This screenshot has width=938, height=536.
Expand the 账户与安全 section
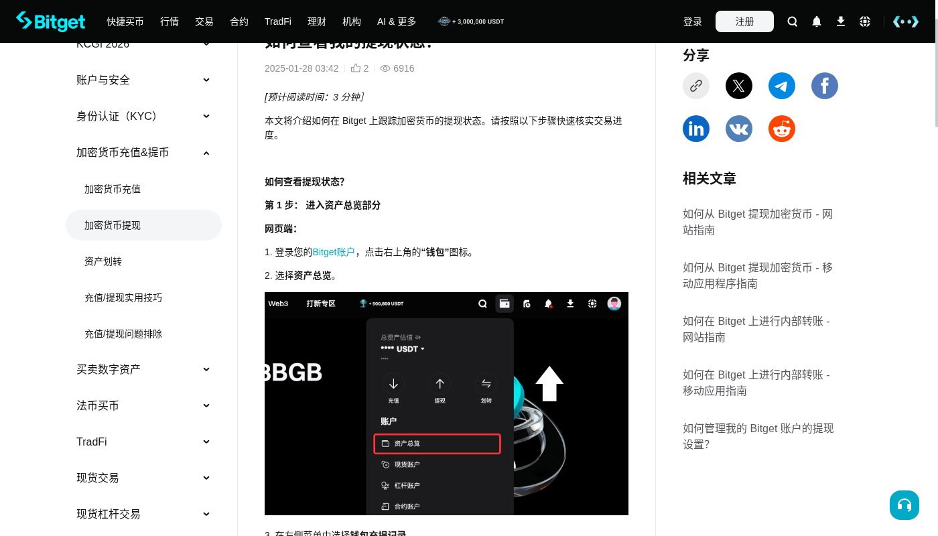[143, 80]
